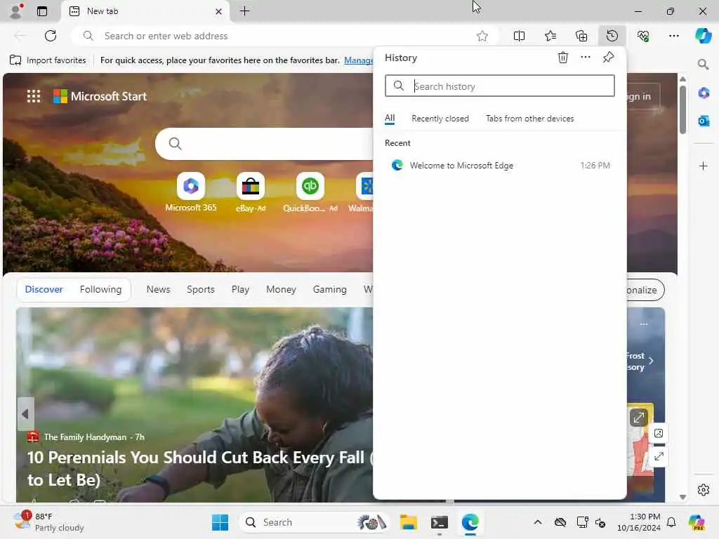Expand the weather card chevron
719x539 pixels.
point(651,361)
